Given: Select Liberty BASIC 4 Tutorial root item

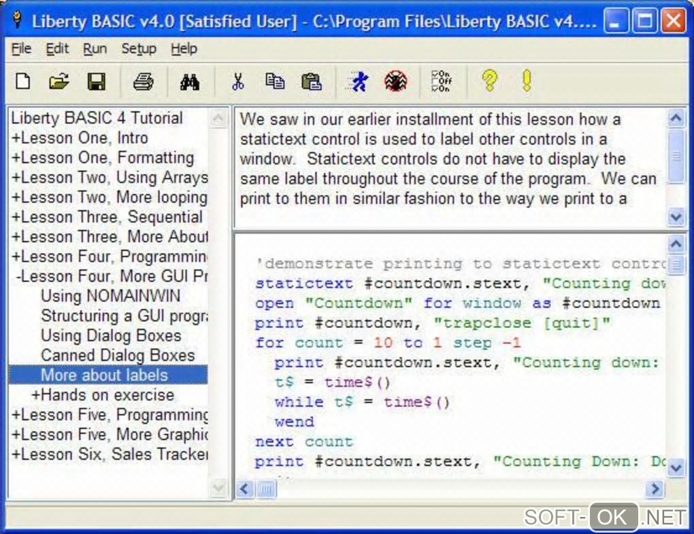Looking at the screenshot, I should coord(97,118).
